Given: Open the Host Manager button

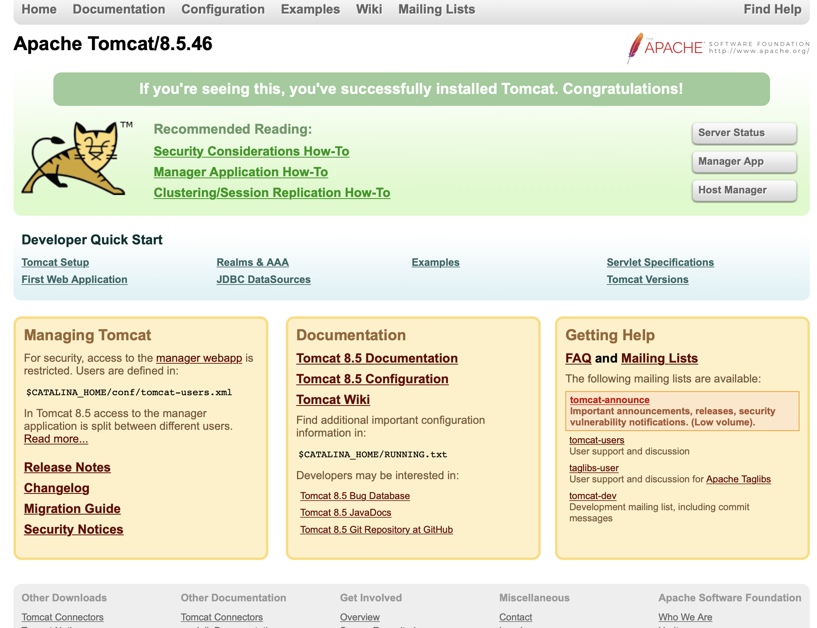Looking at the screenshot, I should tap(744, 190).
